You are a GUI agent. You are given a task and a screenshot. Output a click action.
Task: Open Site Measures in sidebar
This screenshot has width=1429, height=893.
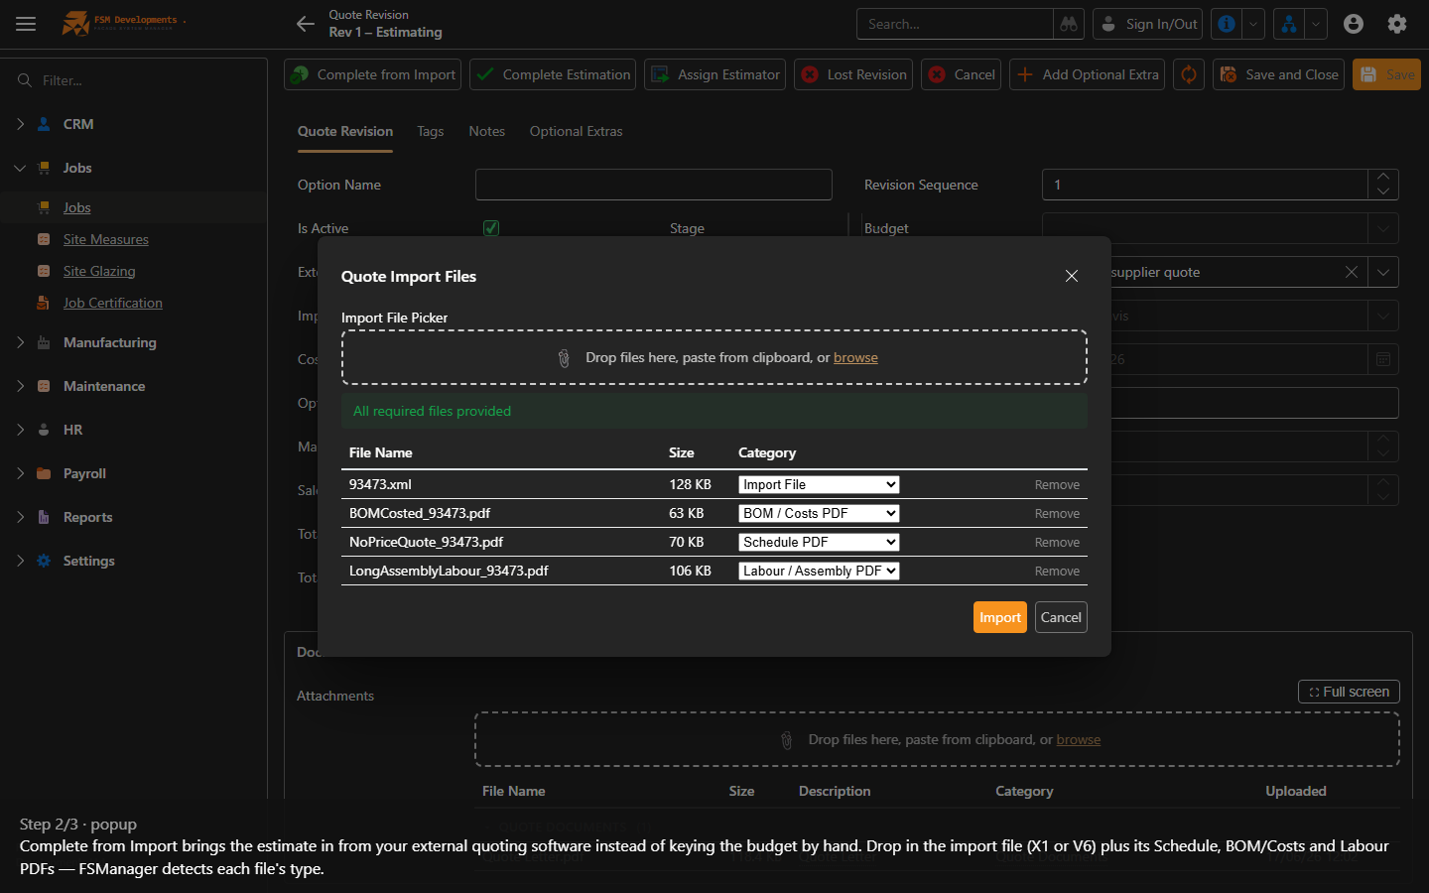click(x=106, y=239)
